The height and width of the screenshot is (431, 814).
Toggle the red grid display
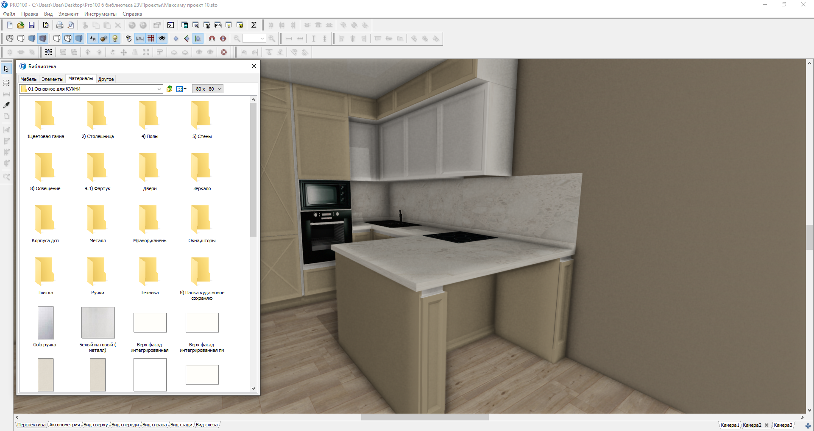click(151, 39)
